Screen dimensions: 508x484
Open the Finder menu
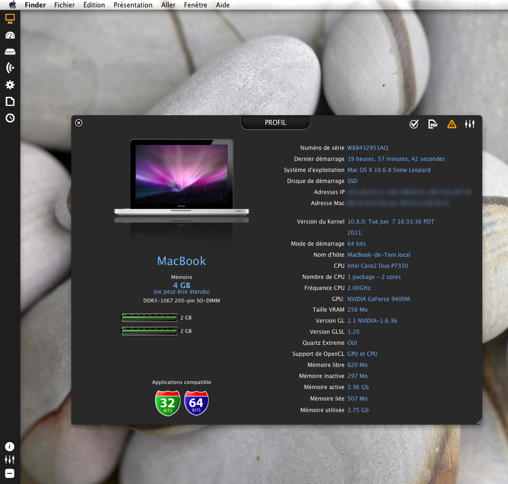[x=35, y=5]
